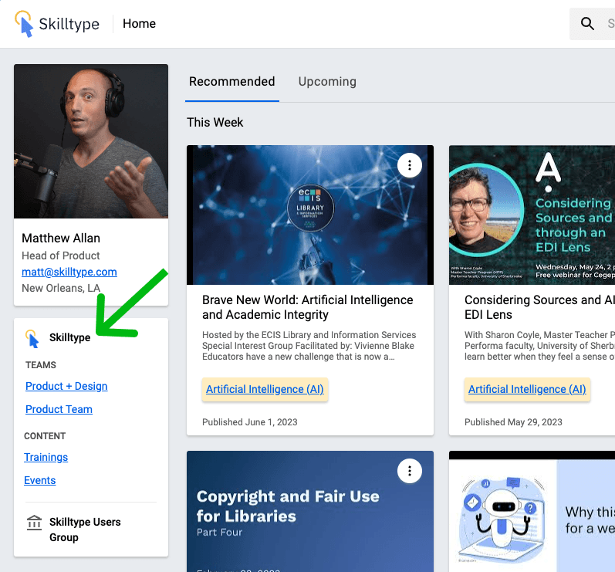Viewport: 615px width, 572px height.
Task: Open the Trainings content link
Action: (46, 457)
